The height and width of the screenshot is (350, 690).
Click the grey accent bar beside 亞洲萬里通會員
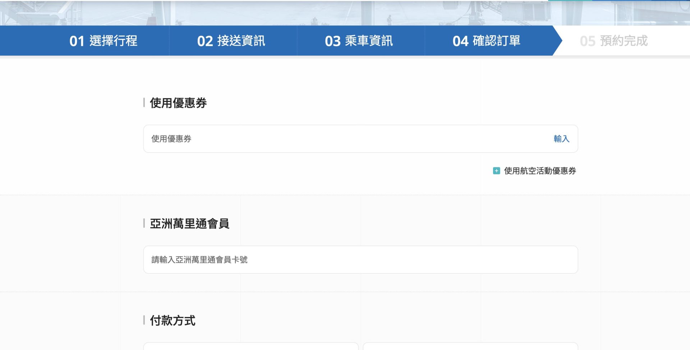(x=144, y=224)
